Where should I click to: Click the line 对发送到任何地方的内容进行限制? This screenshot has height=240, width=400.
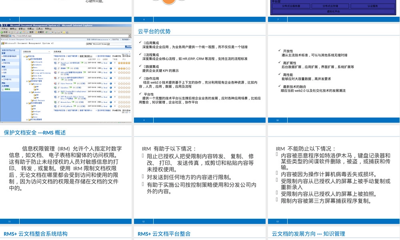coord(189,177)
